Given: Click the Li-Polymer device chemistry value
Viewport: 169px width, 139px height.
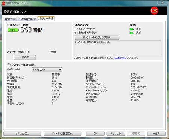Looking at the screenshot, I should tap(137, 94).
